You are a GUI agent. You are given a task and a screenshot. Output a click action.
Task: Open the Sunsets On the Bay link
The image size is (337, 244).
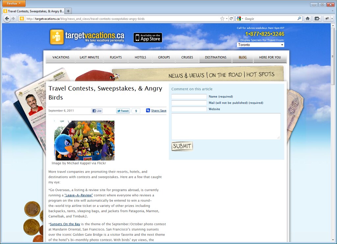[65, 224]
